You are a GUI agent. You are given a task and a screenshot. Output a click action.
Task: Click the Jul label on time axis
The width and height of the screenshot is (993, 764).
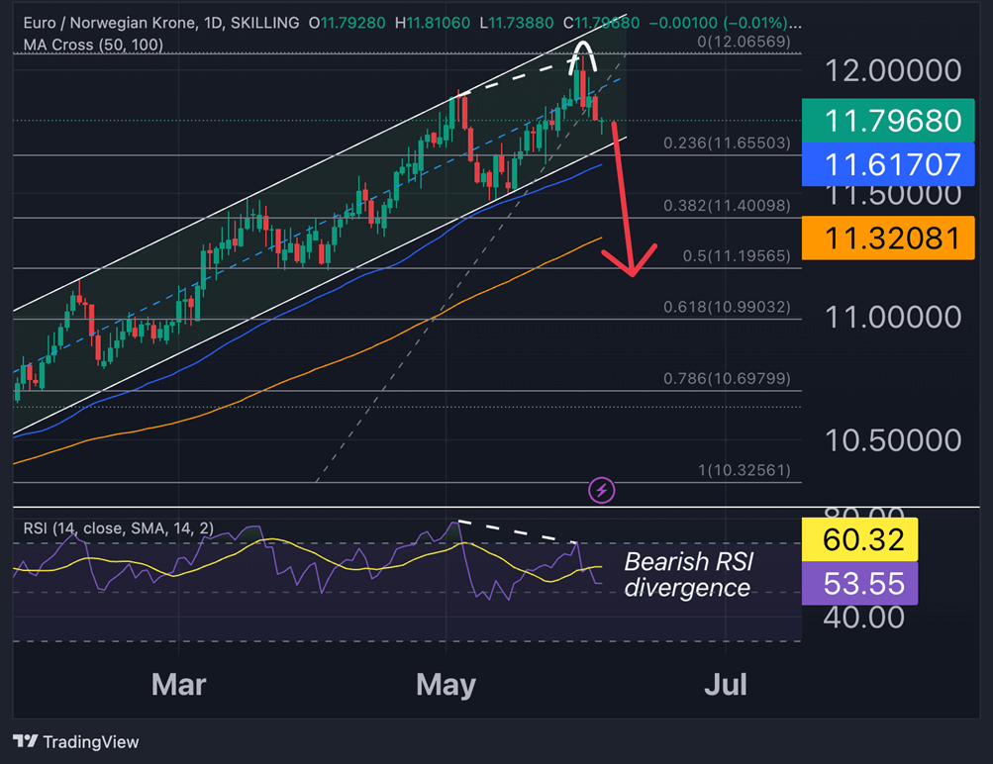(x=726, y=685)
